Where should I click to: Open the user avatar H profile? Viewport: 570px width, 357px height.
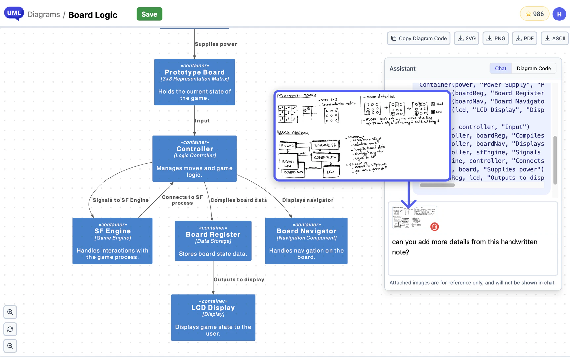559,14
